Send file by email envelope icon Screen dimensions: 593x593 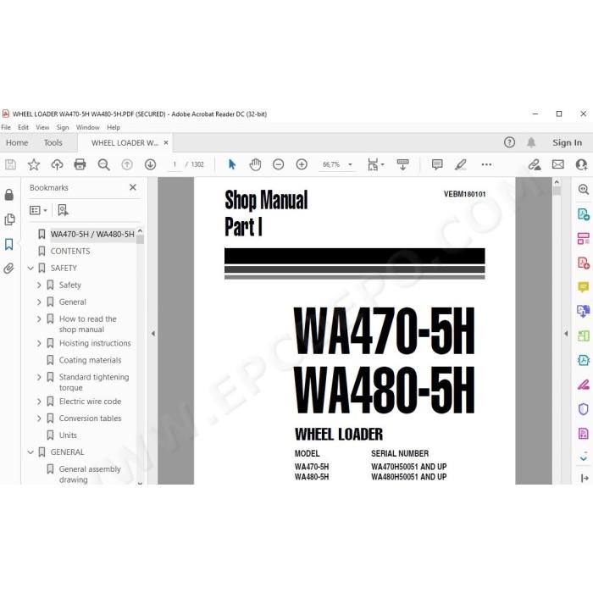[557, 164]
